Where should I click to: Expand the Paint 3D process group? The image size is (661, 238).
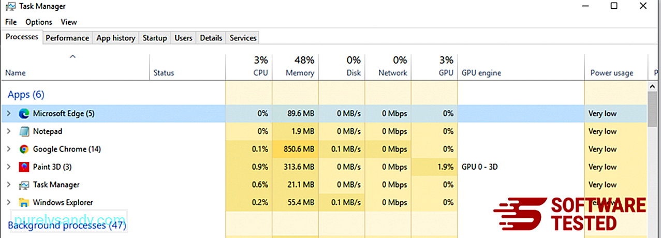tap(8, 167)
